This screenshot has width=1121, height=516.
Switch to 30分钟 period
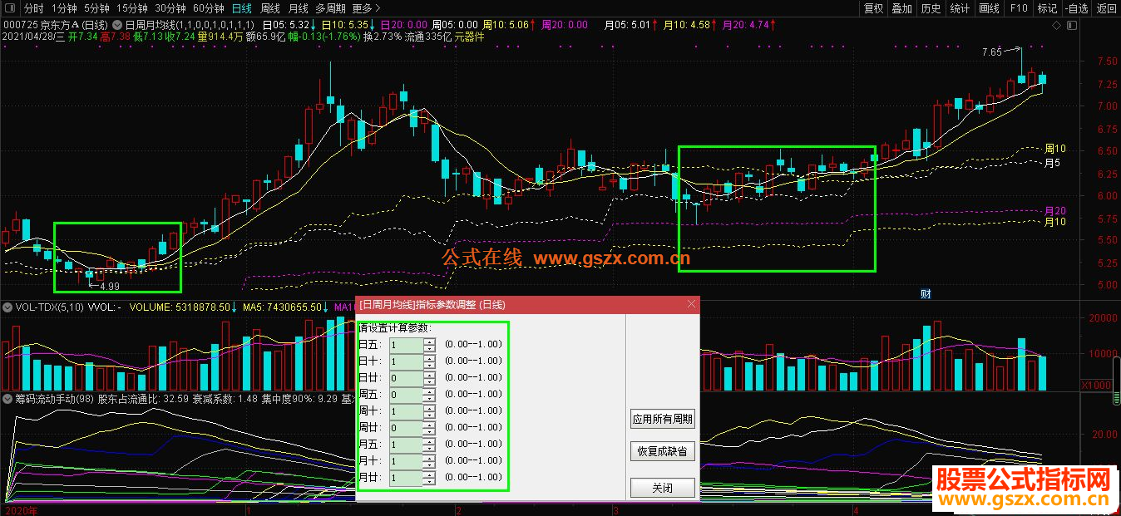tap(170, 8)
